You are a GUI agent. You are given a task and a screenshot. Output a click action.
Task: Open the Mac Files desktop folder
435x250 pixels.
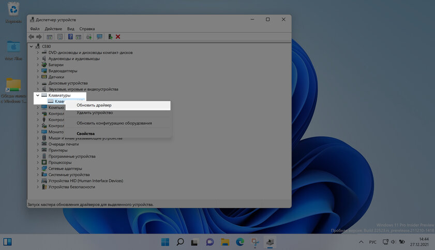(x=13, y=51)
